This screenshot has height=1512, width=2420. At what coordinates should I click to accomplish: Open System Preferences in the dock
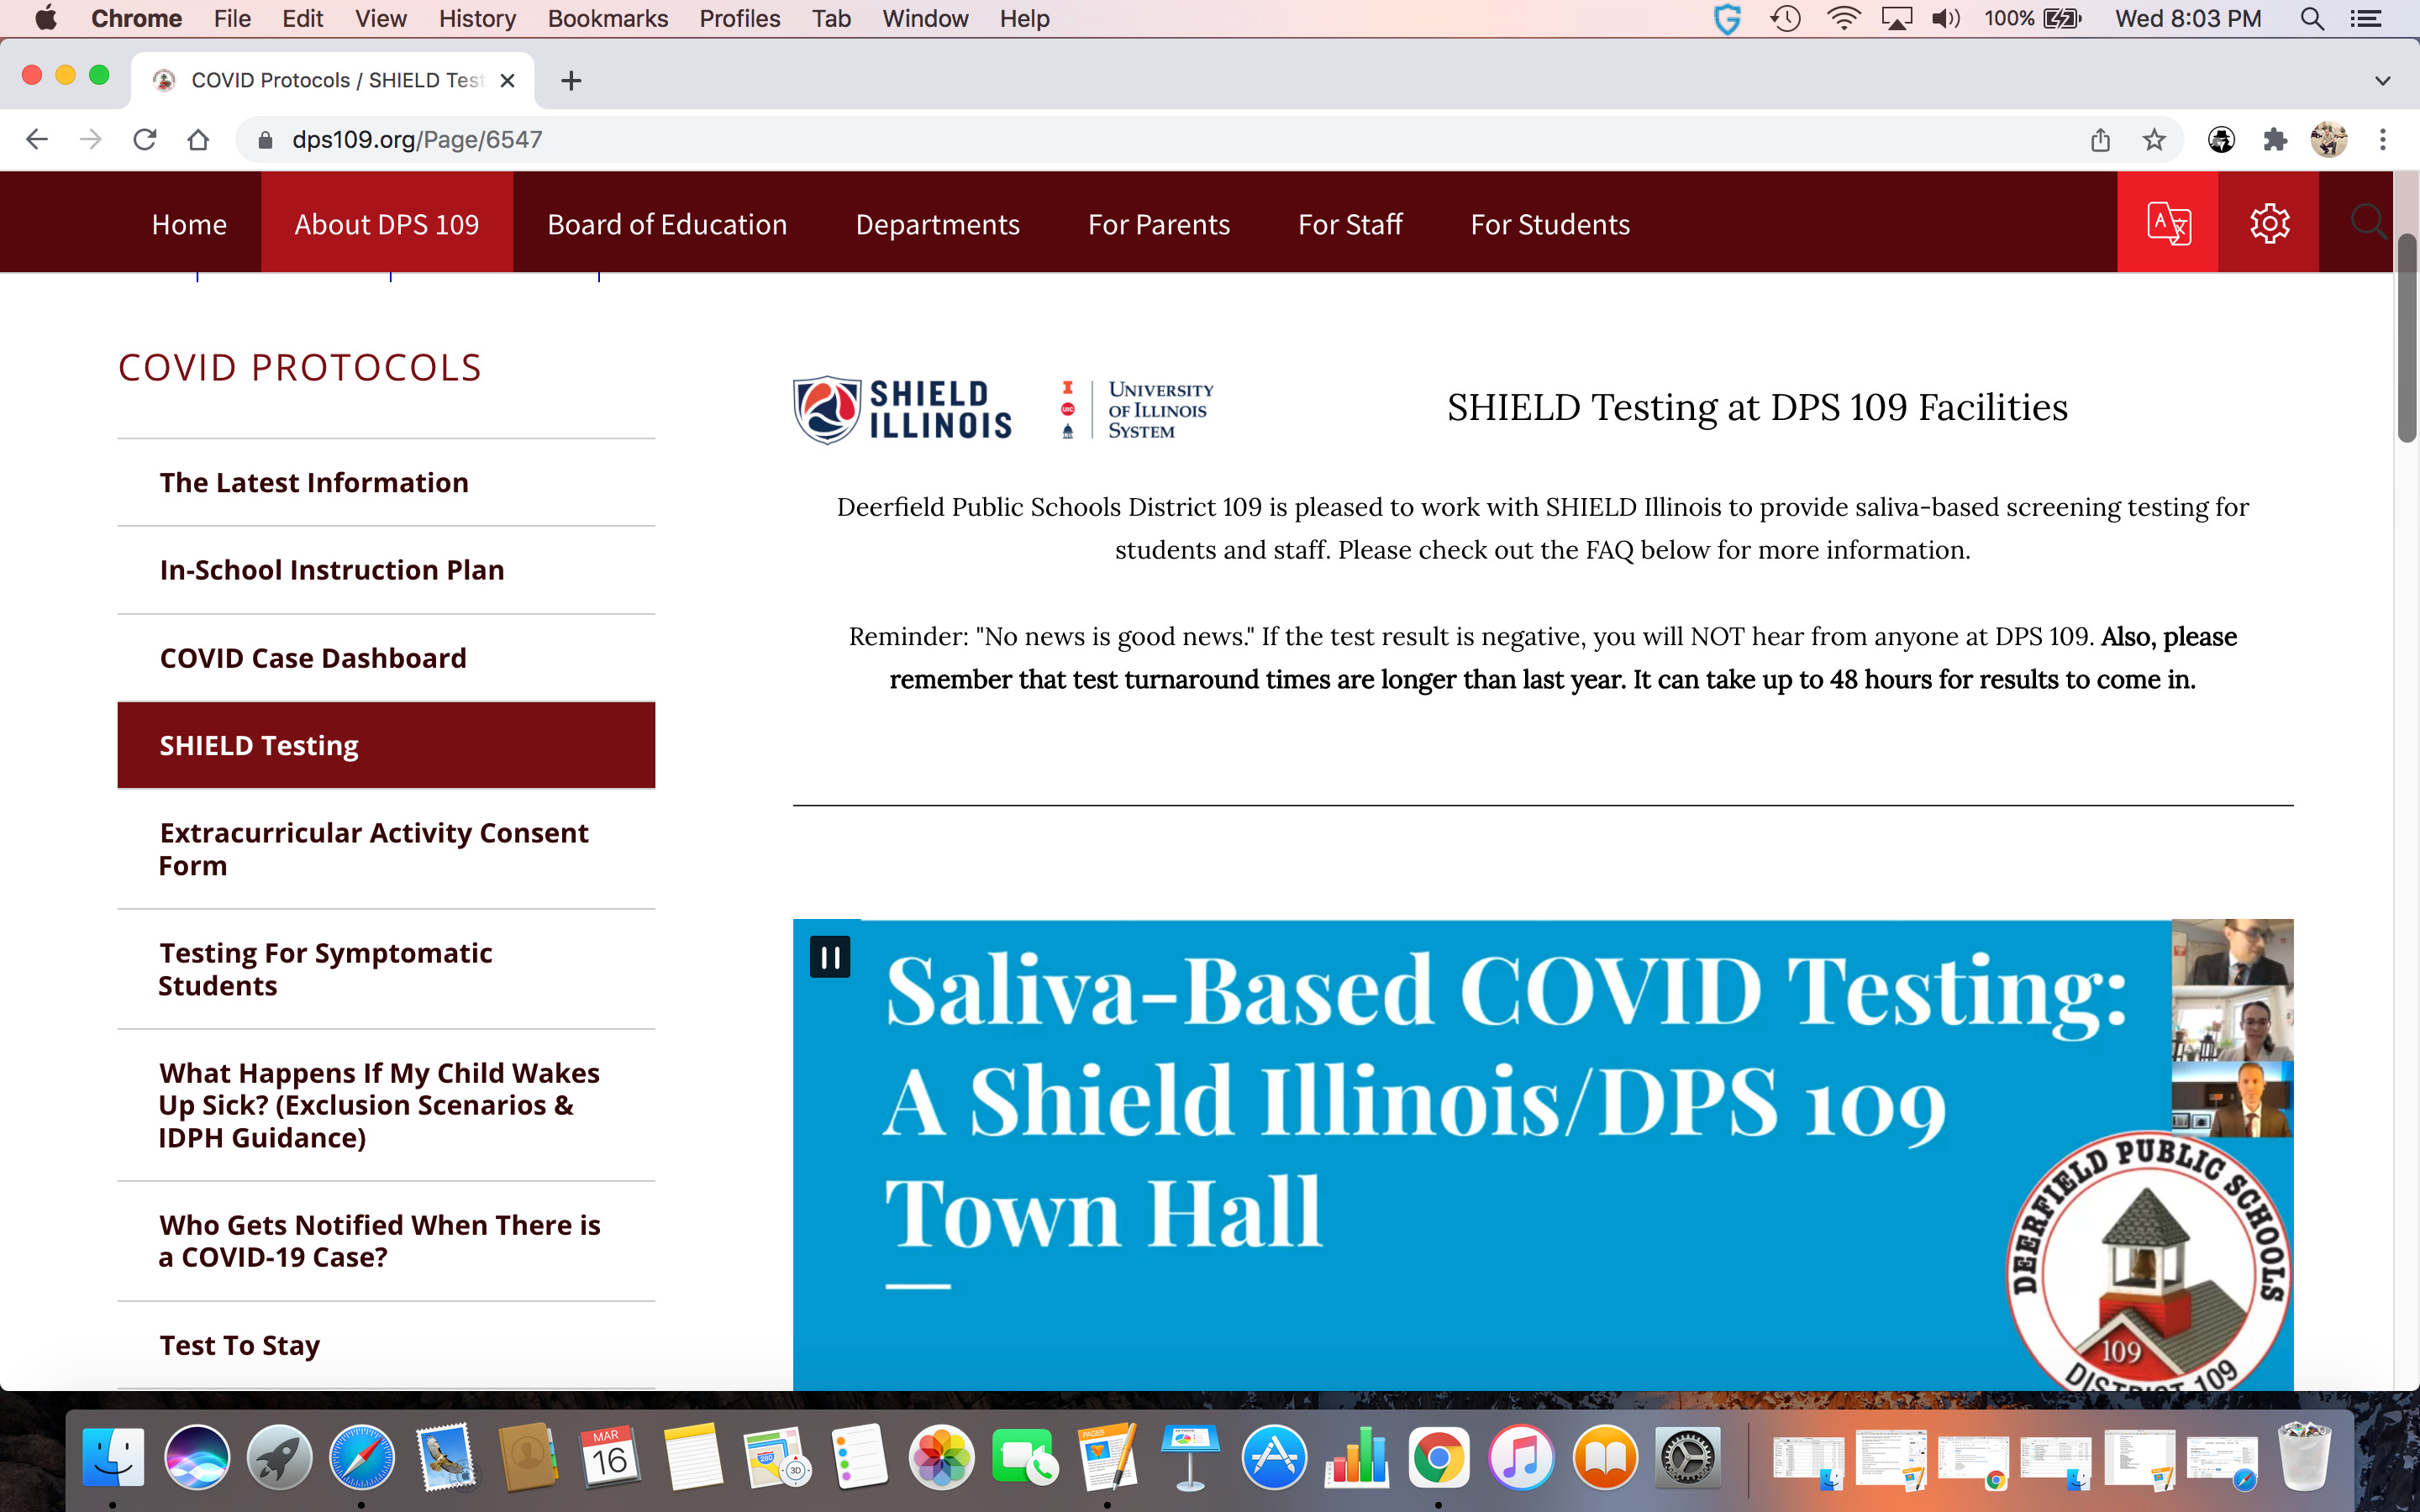[1688, 1457]
